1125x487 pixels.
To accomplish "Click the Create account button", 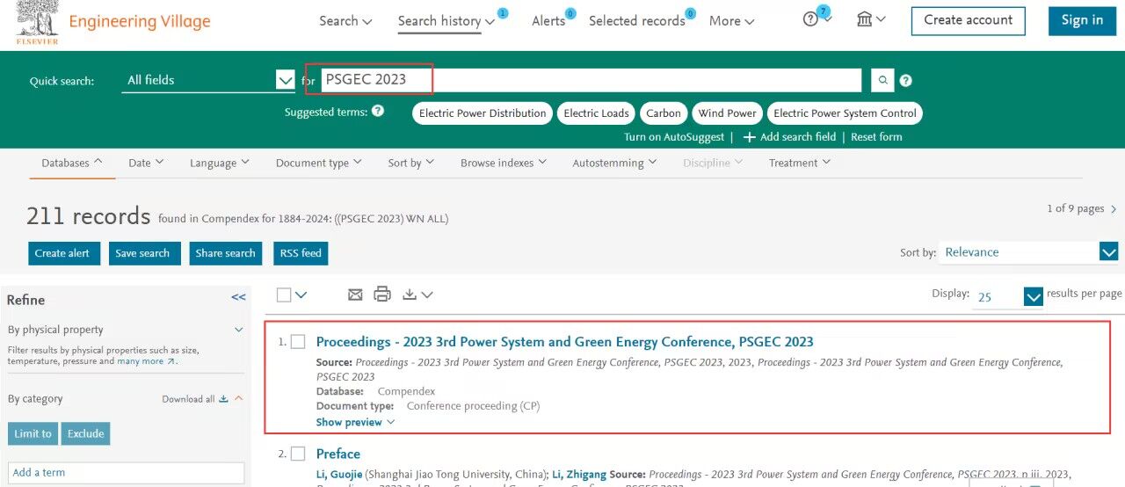I will tap(969, 20).
